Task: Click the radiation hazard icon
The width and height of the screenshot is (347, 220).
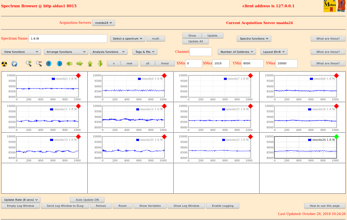Action: (x=4, y=64)
